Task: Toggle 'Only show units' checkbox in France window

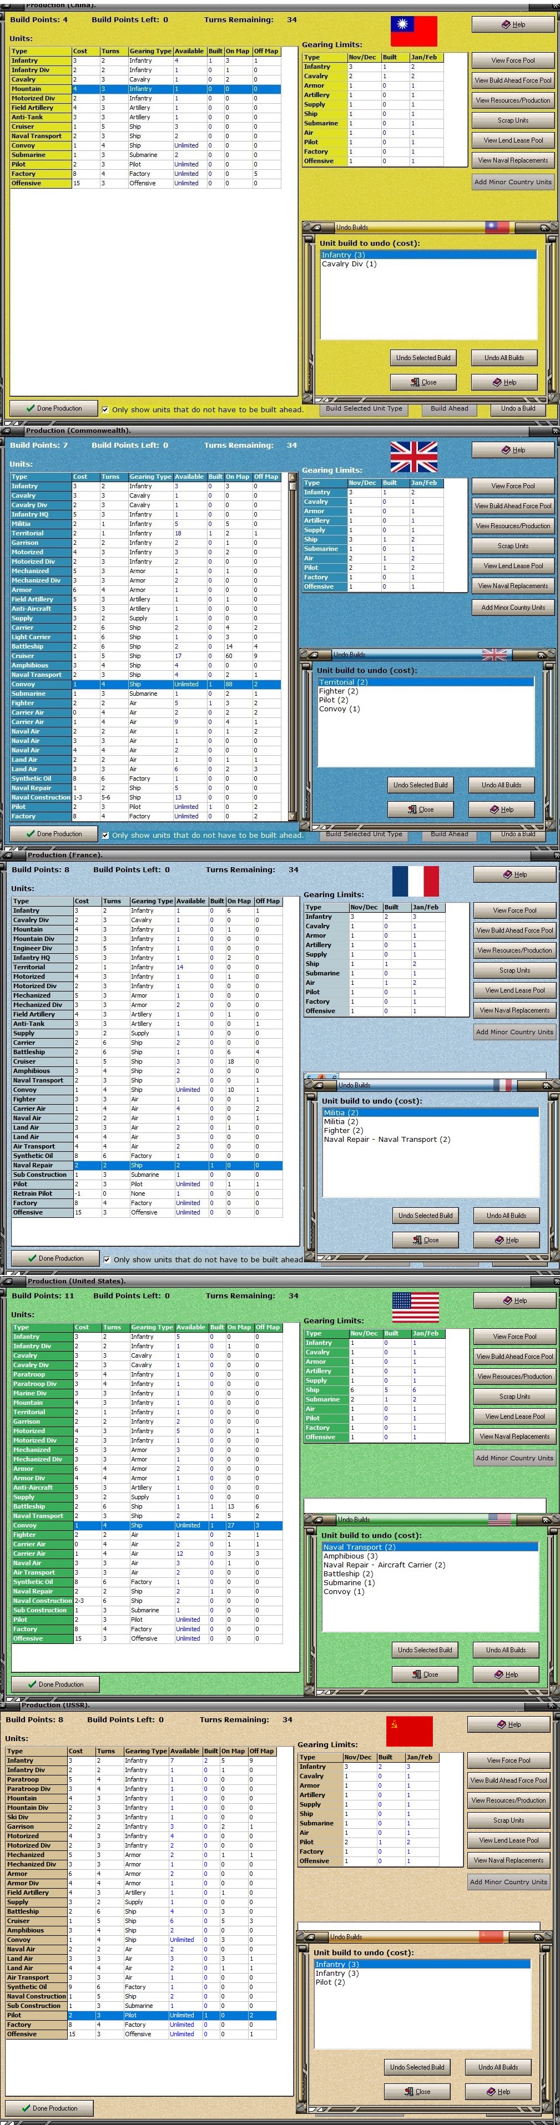Action: (x=107, y=1259)
